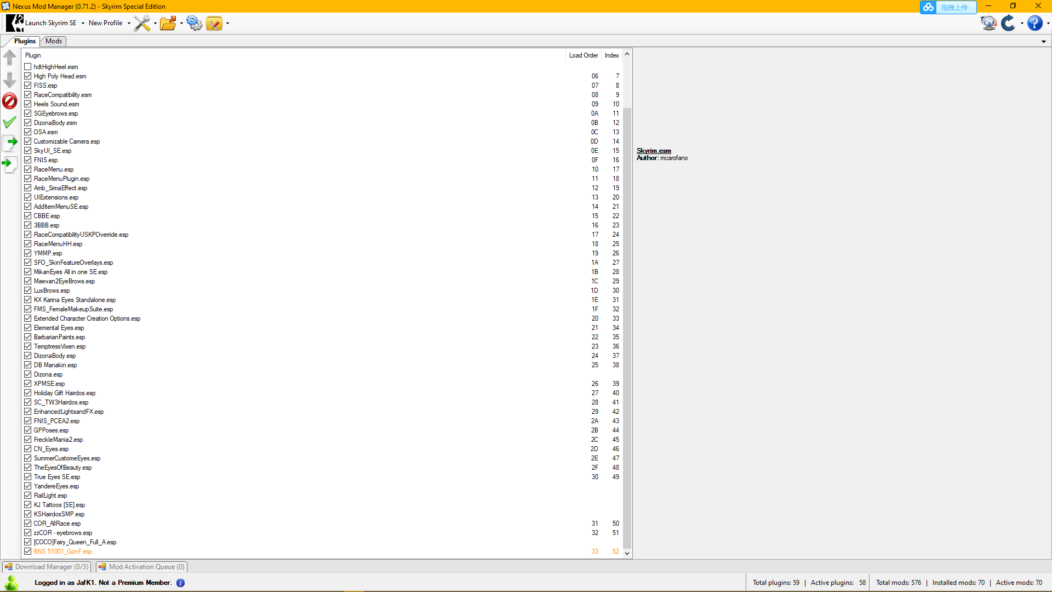The height and width of the screenshot is (592, 1052).
Task: Expand the tools icon dropdown arrow
Action: point(155,23)
